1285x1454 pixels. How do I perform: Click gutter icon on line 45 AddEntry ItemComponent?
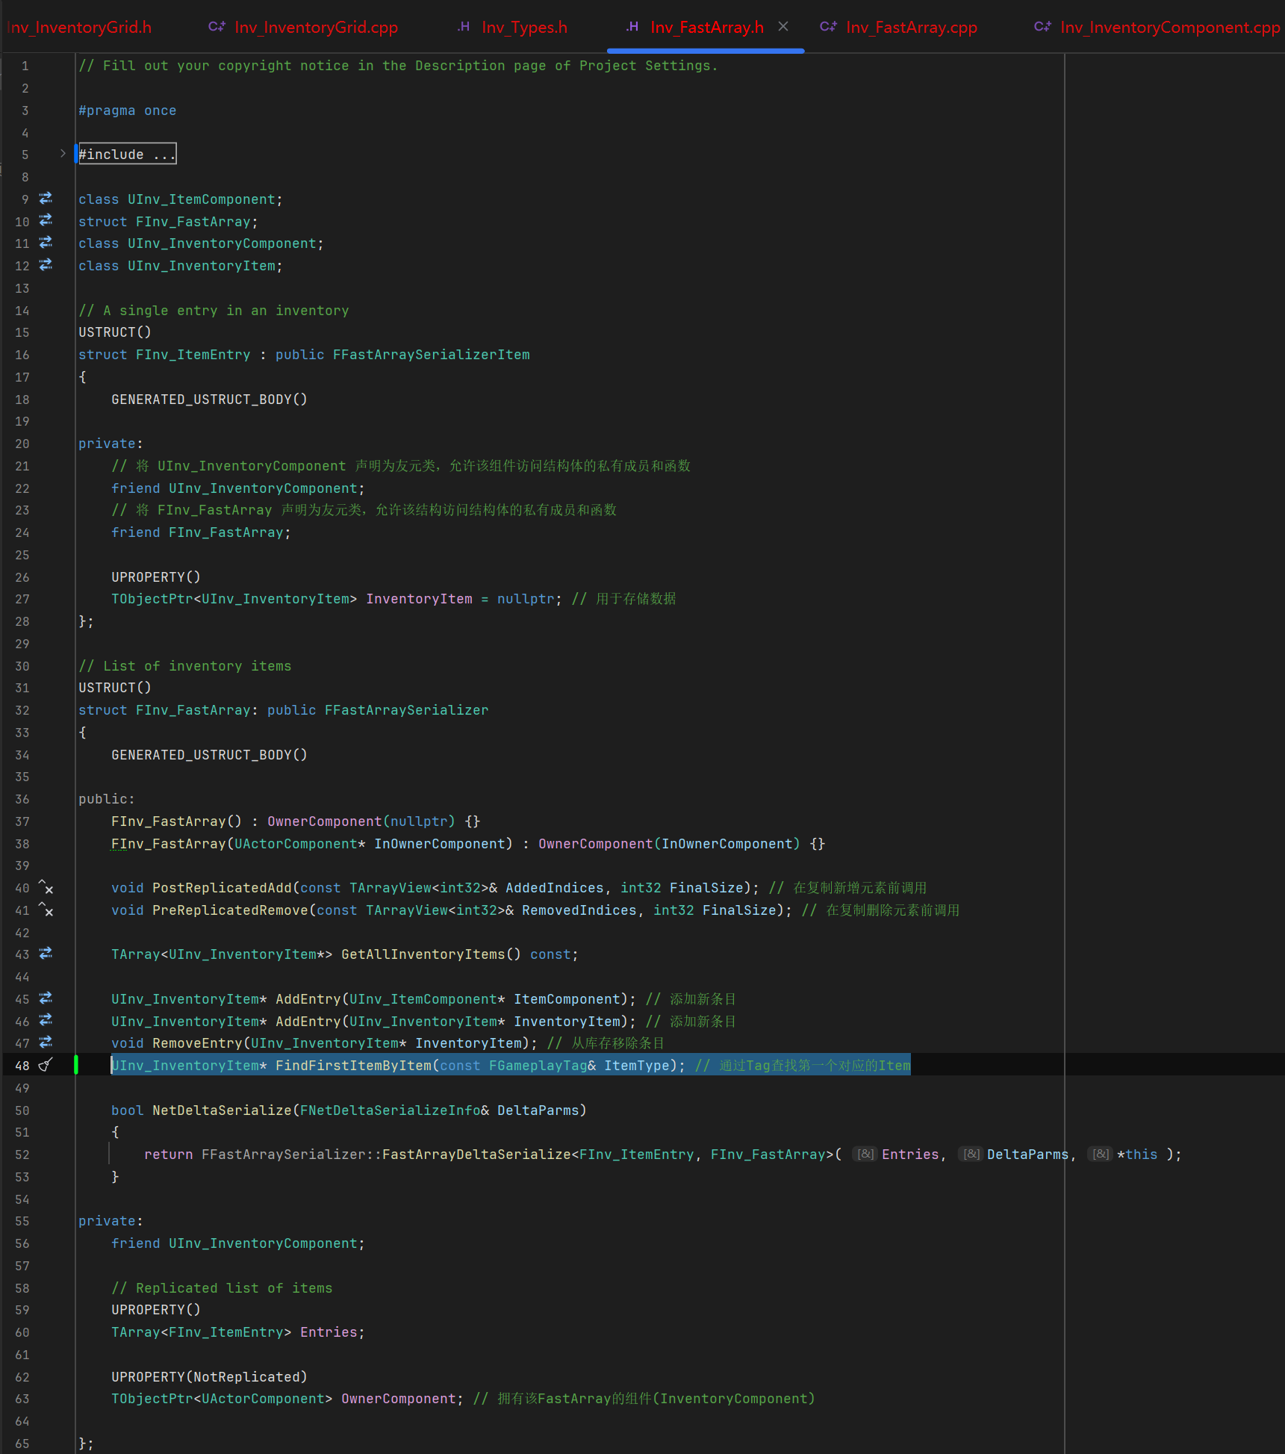[46, 998]
